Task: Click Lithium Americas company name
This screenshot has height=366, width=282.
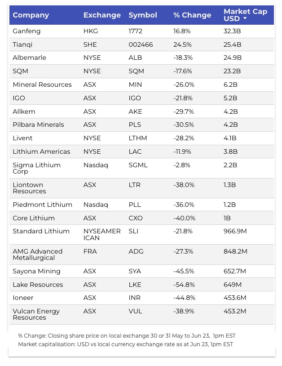Action: coord(42,152)
